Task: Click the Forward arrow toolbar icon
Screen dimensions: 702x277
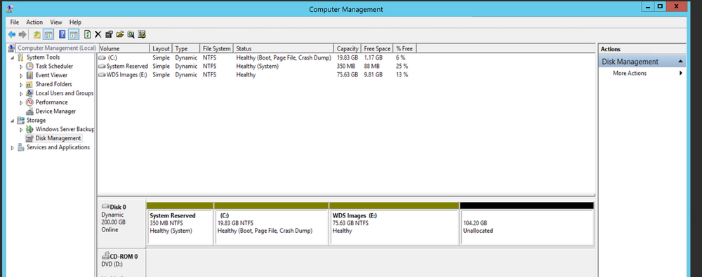Action: pos(22,34)
